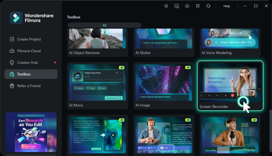The width and height of the screenshot is (272, 156).
Task: Open the Help menu
Action: (x=227, y=6)
